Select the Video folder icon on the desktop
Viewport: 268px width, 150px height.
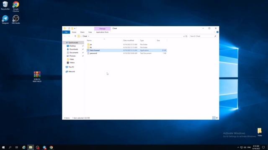coord(260,132)
